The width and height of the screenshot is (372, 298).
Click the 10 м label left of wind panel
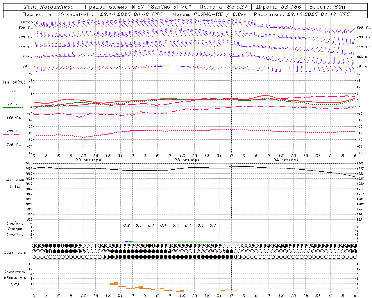pos(28,67)
